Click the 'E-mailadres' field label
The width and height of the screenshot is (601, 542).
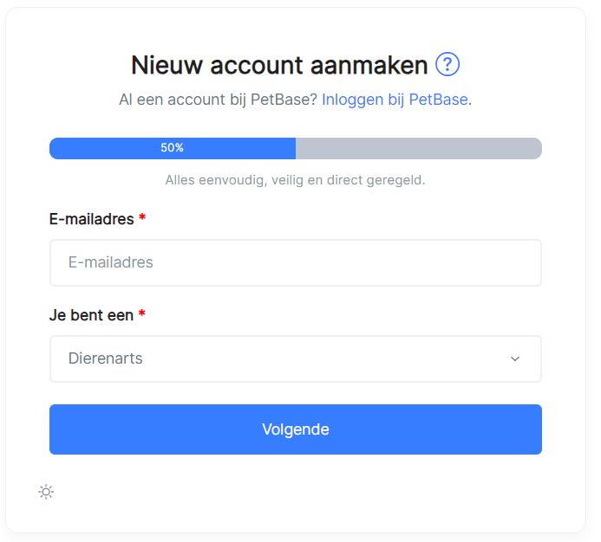point(92,219)
